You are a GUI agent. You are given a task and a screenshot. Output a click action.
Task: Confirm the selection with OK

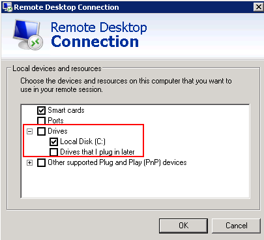183,226
